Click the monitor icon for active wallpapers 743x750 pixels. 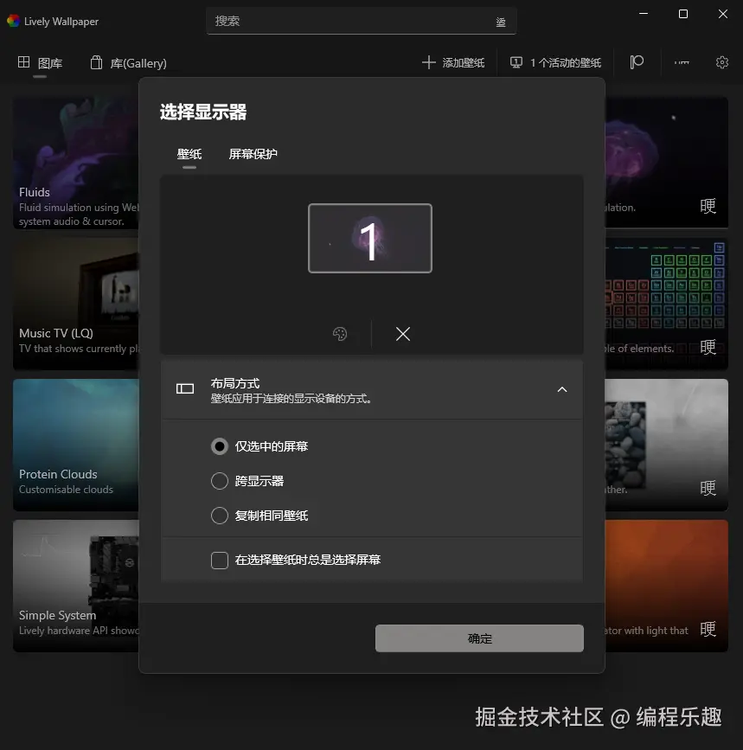[x=516, y=62]
